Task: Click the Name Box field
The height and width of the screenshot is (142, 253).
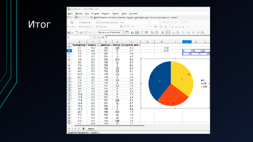Action: [78, 37]
